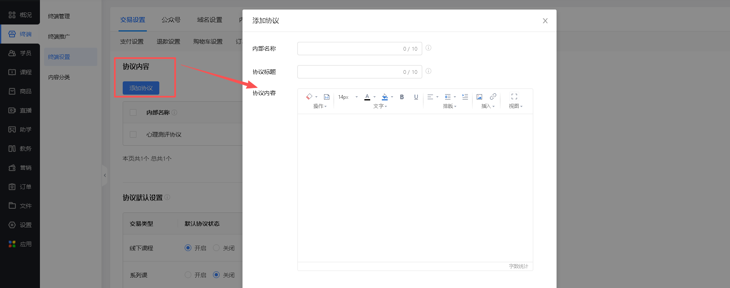The width and height of the screenshot is (730, 288).
Task: Open 应用 in the sidebar
Action: point(20,244)
